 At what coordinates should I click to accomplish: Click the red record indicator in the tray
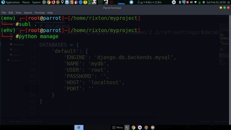(x=188, y=2)
